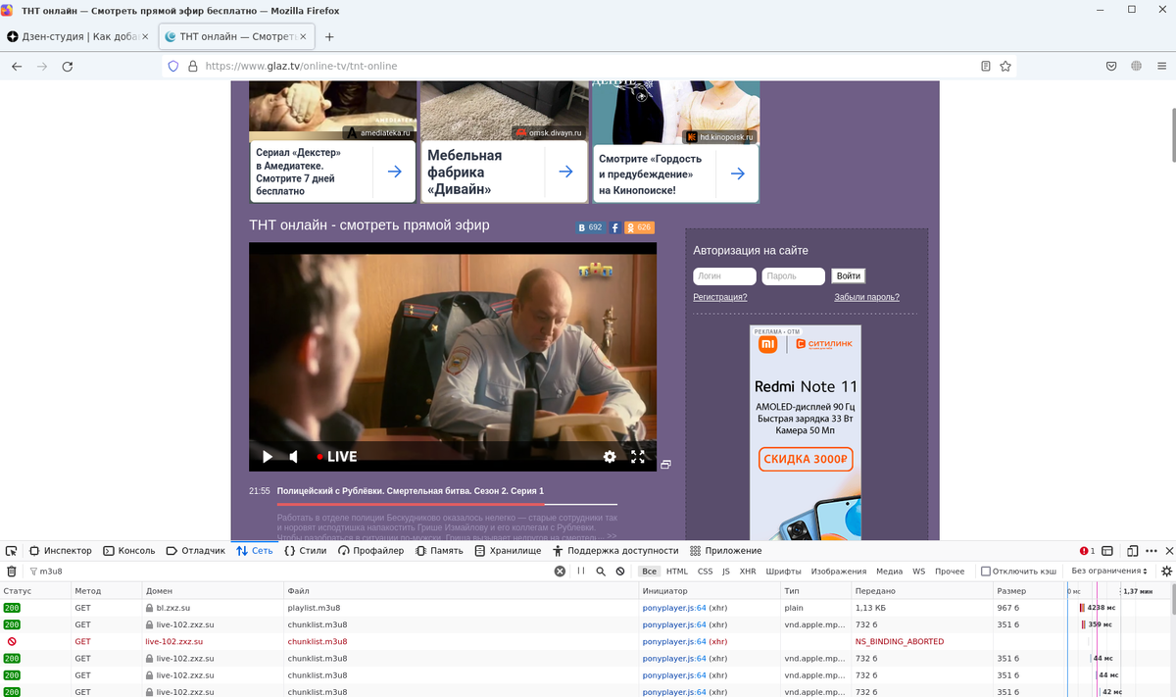
Task: Open video player settings gear
Action: pyautogui.click(x=610, y=456)
